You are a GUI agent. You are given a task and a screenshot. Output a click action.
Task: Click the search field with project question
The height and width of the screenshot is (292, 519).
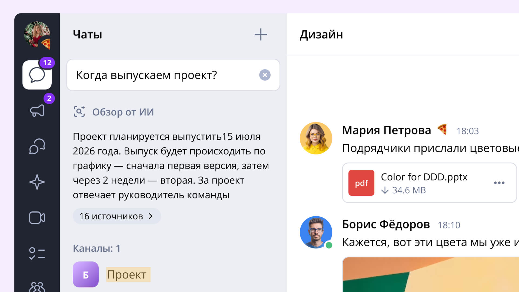162,75
